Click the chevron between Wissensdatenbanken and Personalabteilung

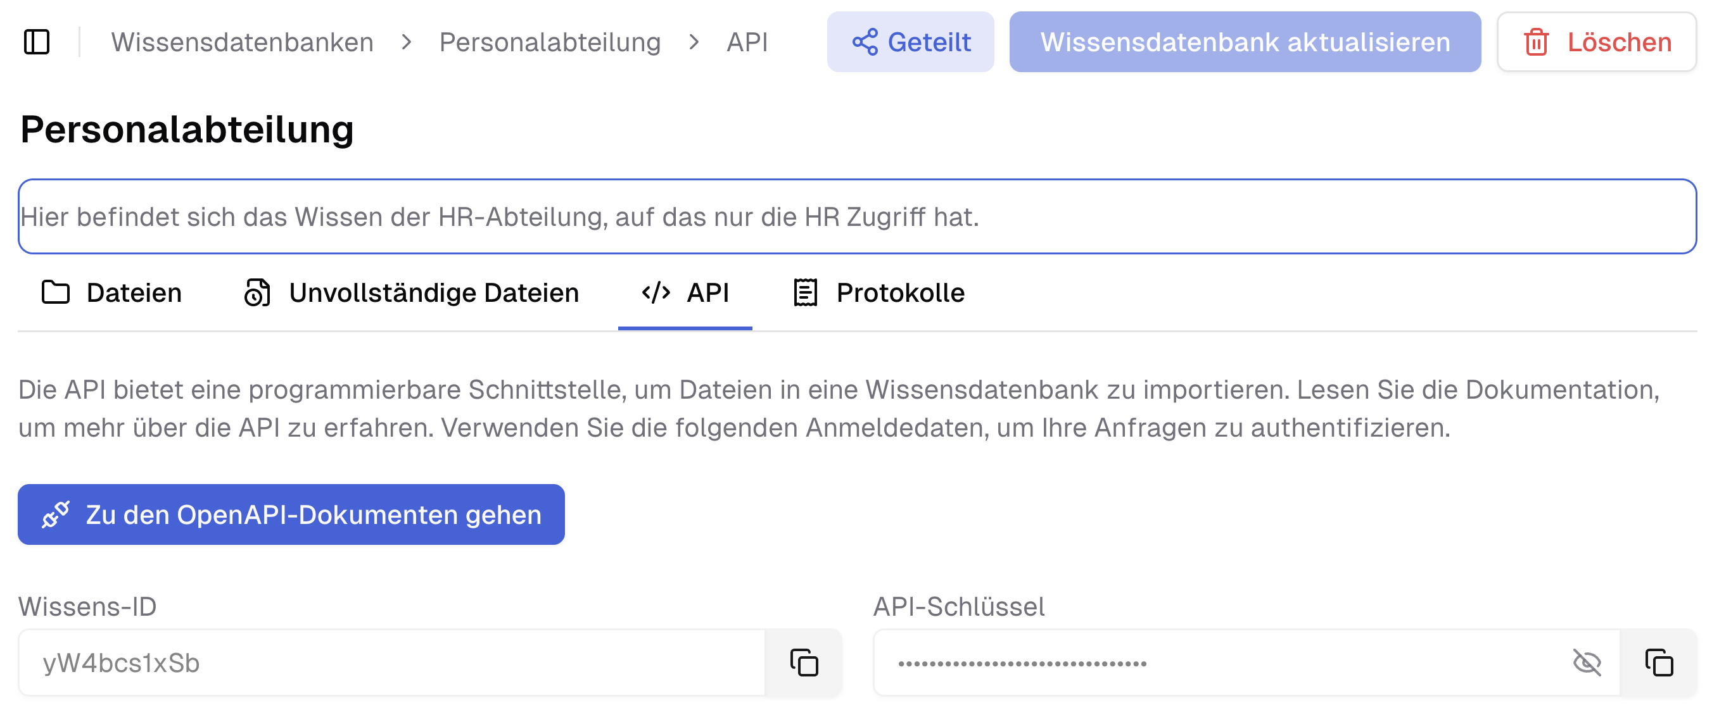pyautogui.click(x=407, y=42)
